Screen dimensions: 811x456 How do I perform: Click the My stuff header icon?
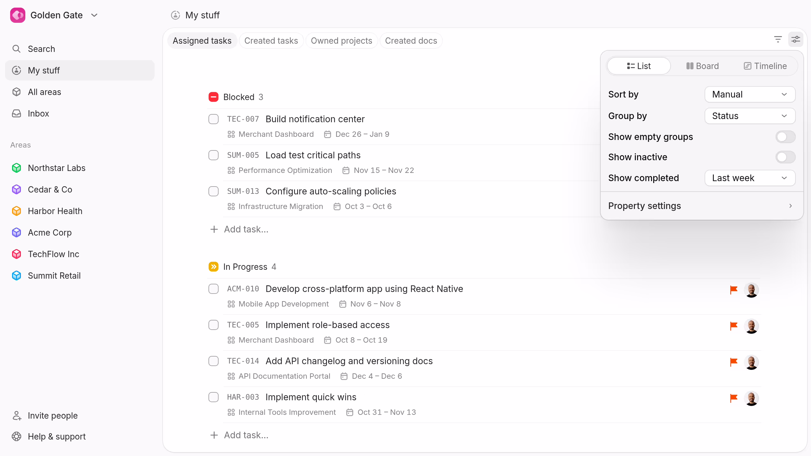pyautogui.click(x=176, y=15)
